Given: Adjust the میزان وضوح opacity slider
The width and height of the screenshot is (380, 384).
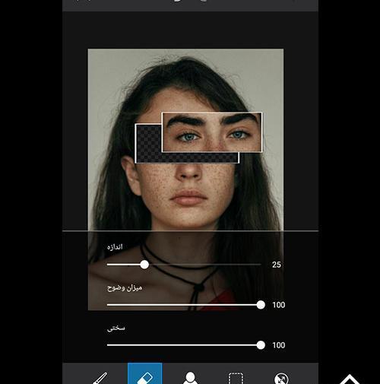Looking at the screenshot, I should (186, 305).
